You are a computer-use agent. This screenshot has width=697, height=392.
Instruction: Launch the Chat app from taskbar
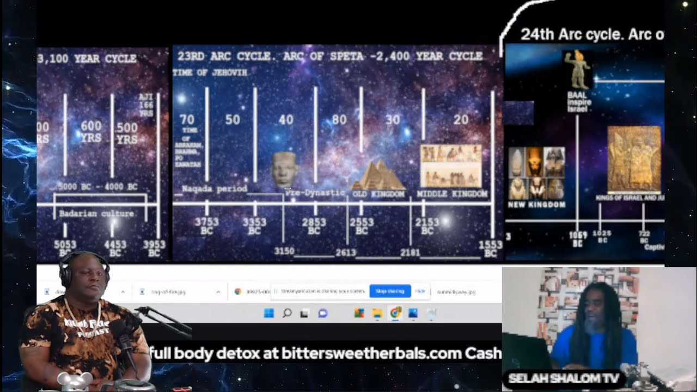tap(322, 313)
